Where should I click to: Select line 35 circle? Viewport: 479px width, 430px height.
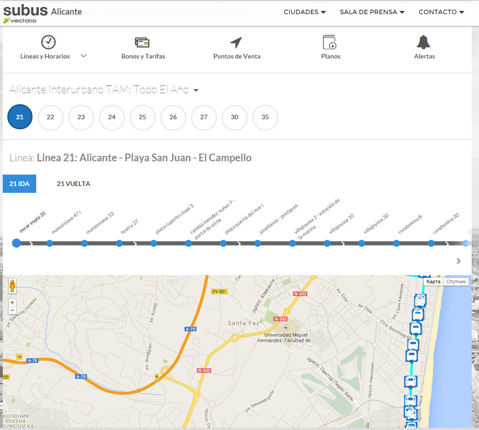point(265,117)
